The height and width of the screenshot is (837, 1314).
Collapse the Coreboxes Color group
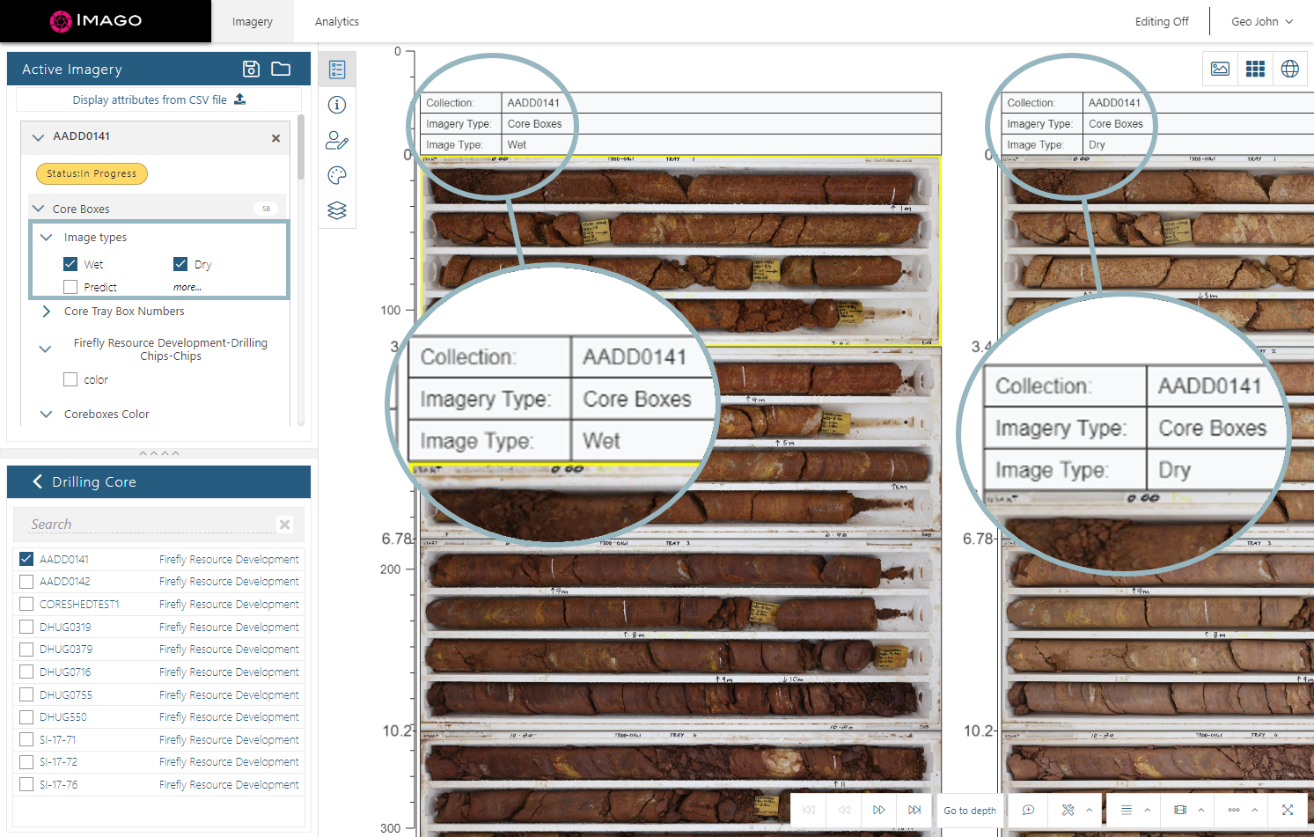[47, 415]
